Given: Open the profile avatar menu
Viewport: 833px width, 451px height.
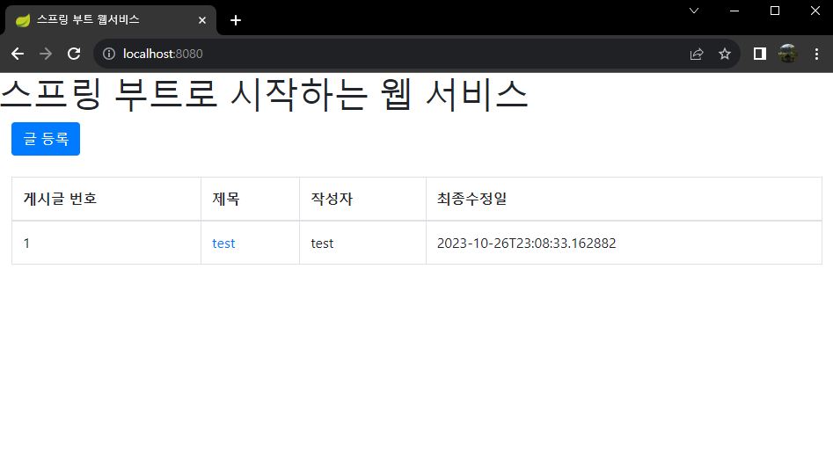Looking at the screenshot, I should (x=788, y=54).
